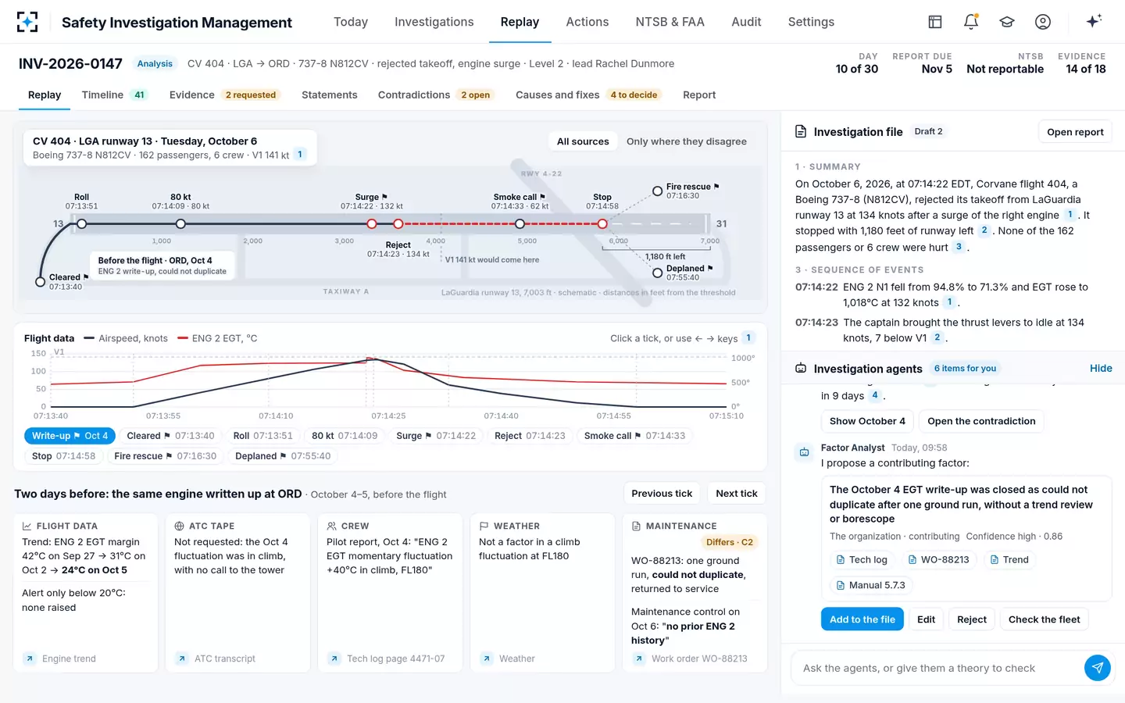Go to the Next tick
The width and height of the screenshot is (1125, 703).
tap(737, 493)
